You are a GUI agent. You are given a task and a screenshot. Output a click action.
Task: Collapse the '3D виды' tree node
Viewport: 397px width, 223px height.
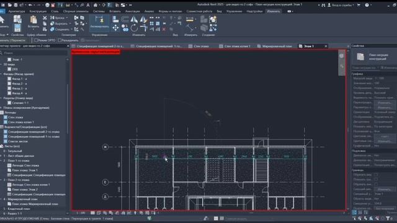point(1,64)
